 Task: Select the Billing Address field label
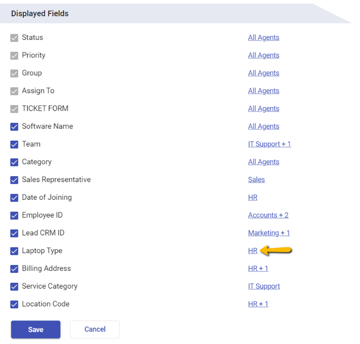point(46,268)
